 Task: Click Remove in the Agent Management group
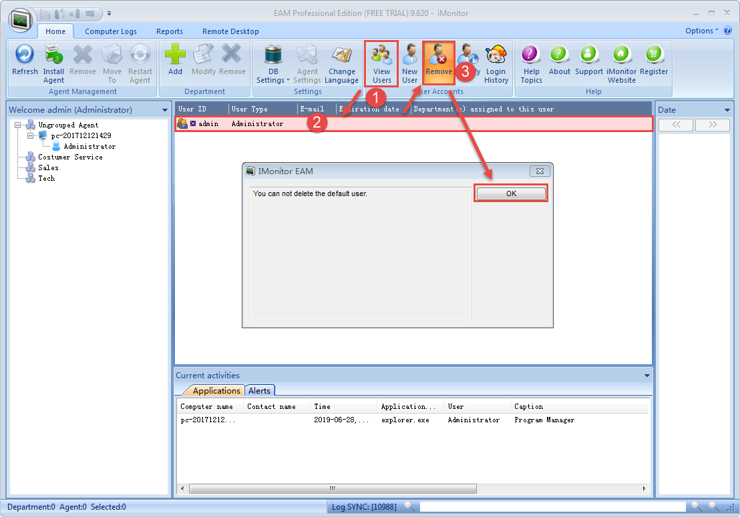click(x=83, y=60)
